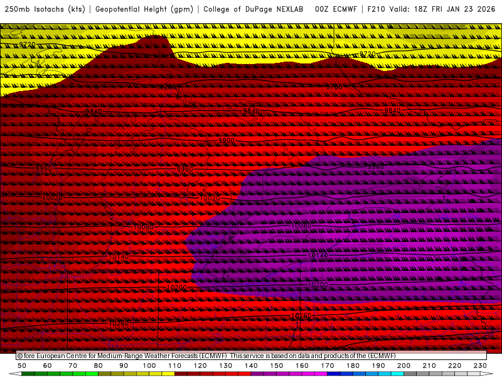Click the 150 value on the color scale

point(276,366)
